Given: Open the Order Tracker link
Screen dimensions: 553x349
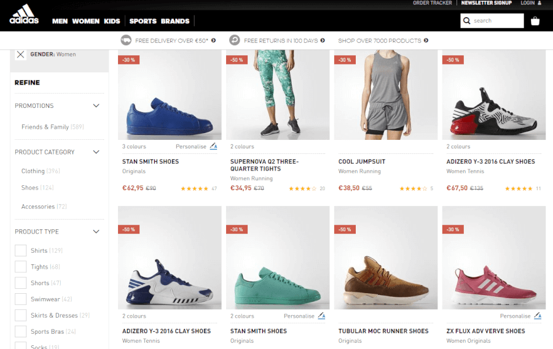Looking at the screenshot, I should pos(433,3).
